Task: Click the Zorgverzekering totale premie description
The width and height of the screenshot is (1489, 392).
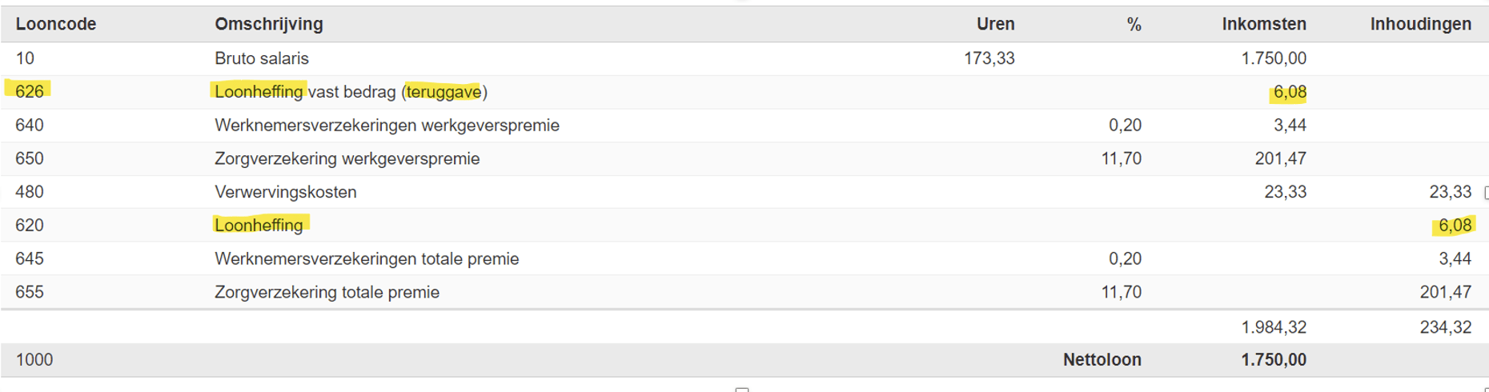Action: point(327,292)
